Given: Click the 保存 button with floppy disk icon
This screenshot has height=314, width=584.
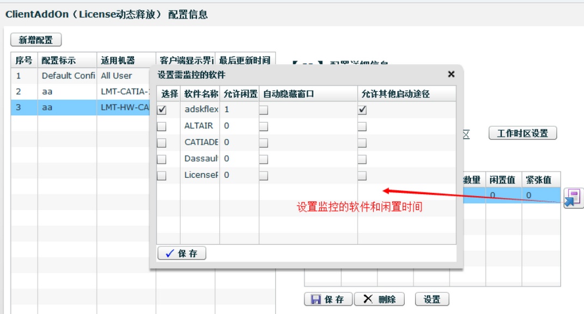Looking at the screenshot, I should 328,299.
